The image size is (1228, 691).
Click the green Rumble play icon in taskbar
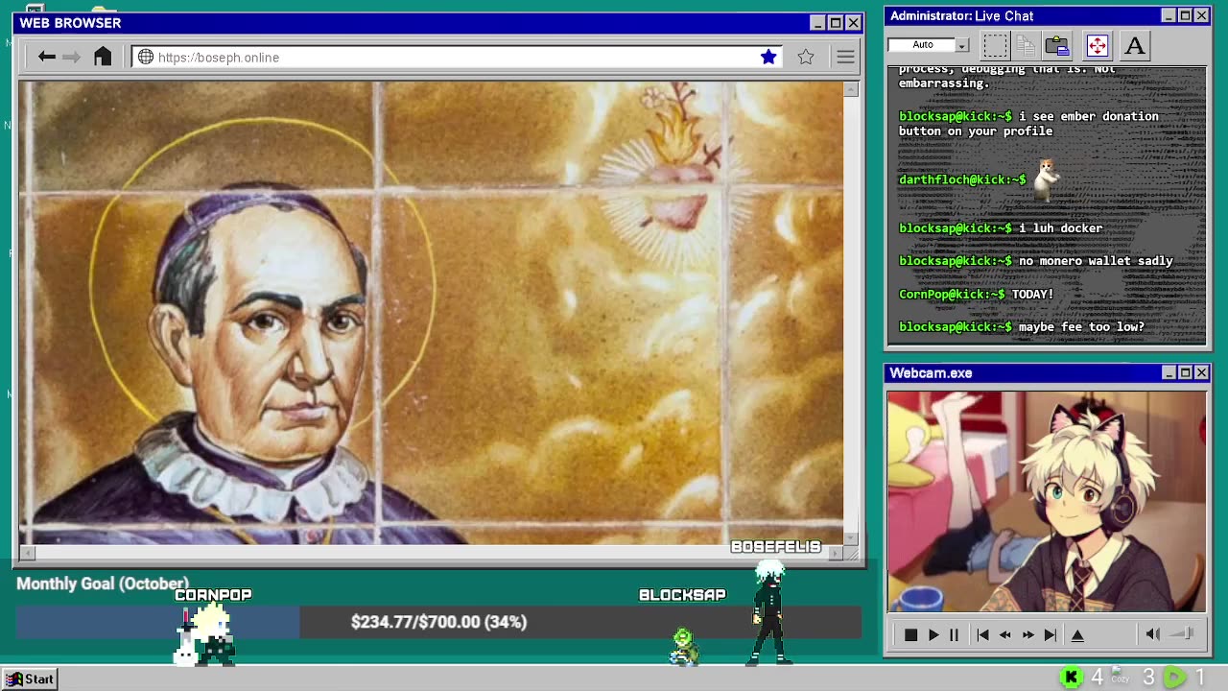tap(1173, 679)
